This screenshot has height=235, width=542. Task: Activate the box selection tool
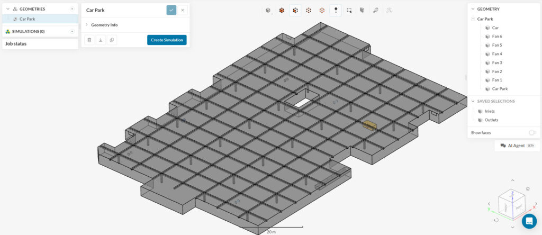[x=349, y=11]
